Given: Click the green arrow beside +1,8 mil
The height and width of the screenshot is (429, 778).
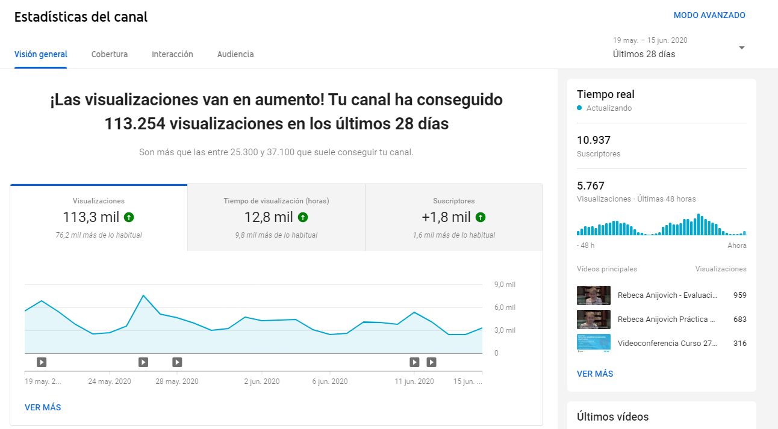Looking at the screenshot, I should pyautogui.click(x=481, y=217).
